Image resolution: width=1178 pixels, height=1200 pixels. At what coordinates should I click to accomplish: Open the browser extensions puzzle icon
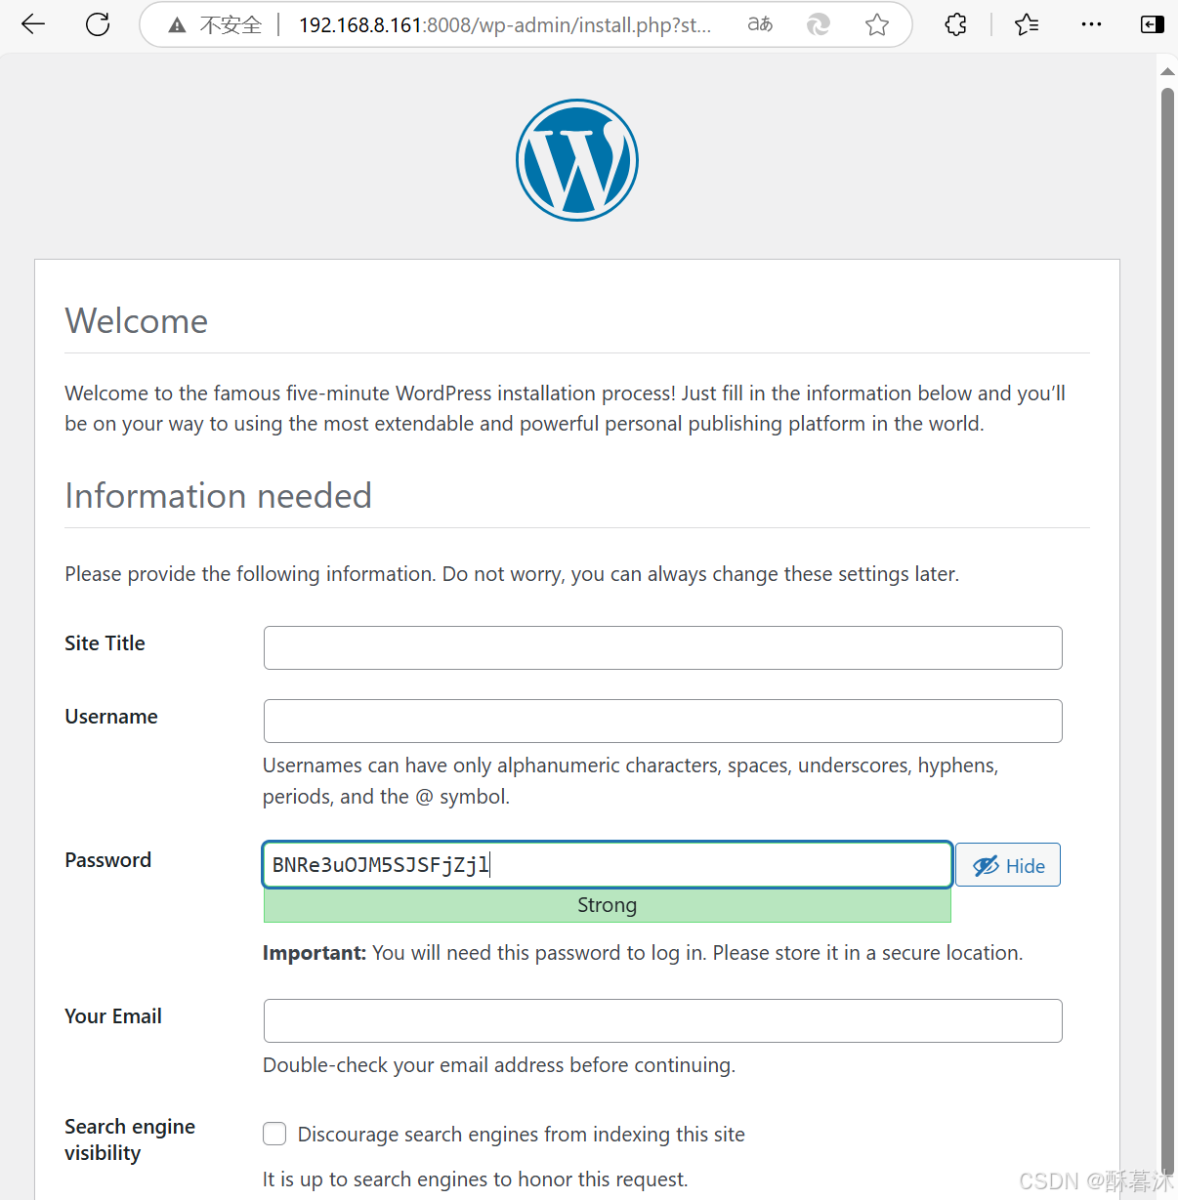(956, 24)
